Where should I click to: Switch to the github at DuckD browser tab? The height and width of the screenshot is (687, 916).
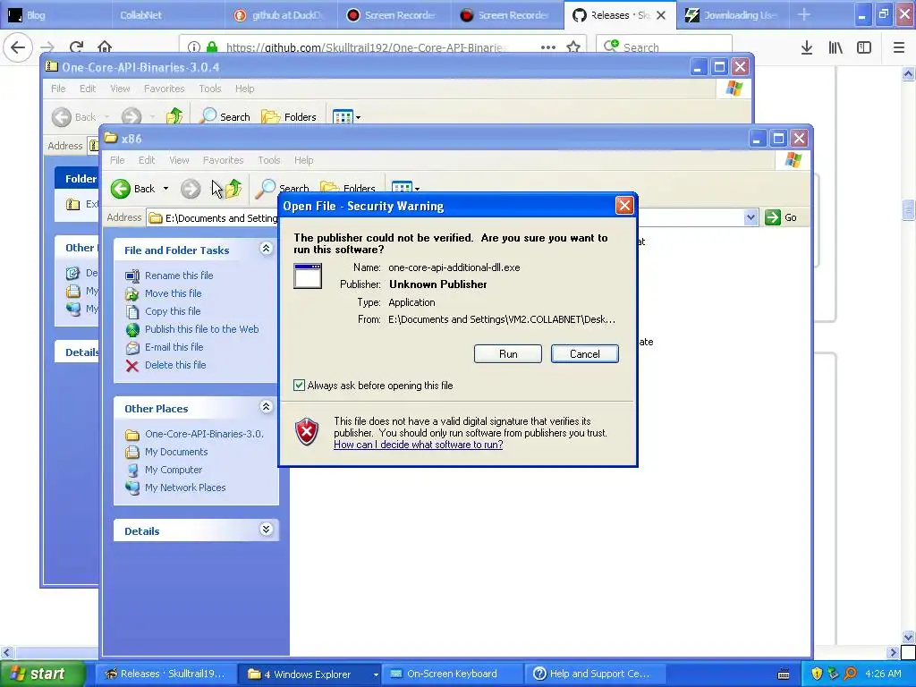pos(280,15)
